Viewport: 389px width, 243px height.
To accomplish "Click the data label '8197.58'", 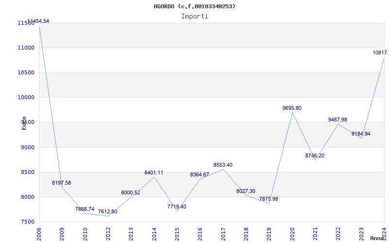I will (x=62, y=183).
